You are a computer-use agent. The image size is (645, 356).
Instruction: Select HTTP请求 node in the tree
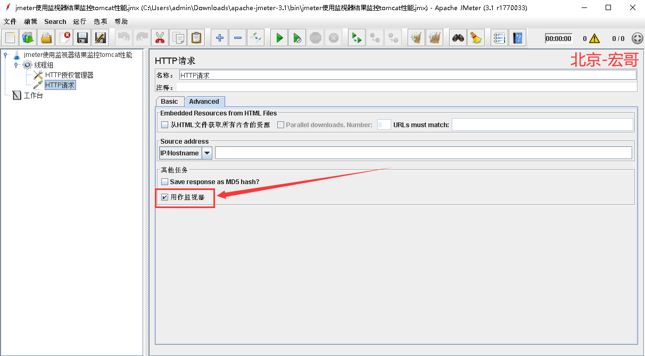click(x=60, y=85)
